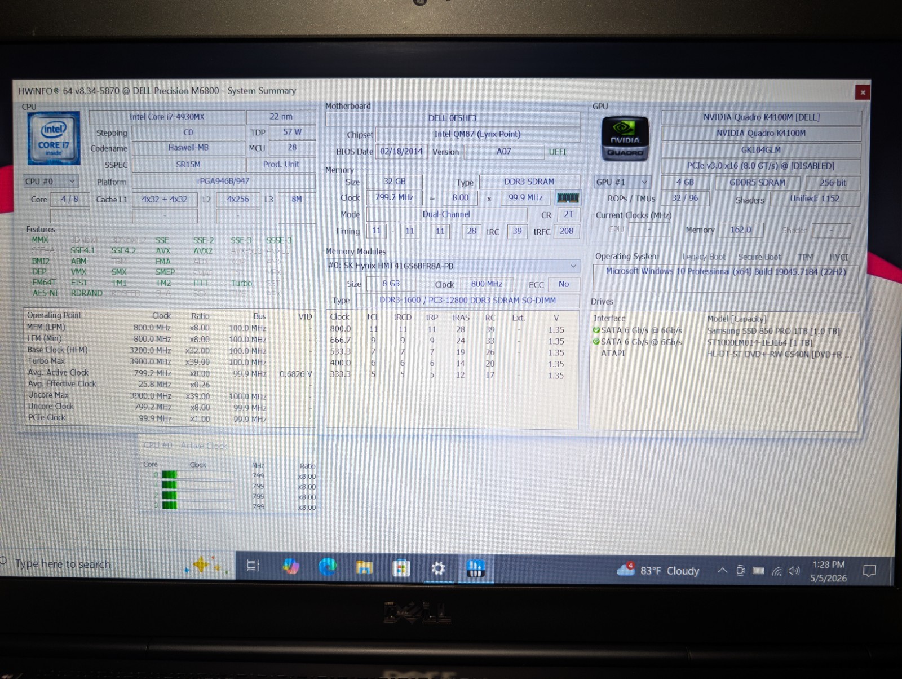Open Task View from the taskbar
902x679 pixels.
[253, 566]
